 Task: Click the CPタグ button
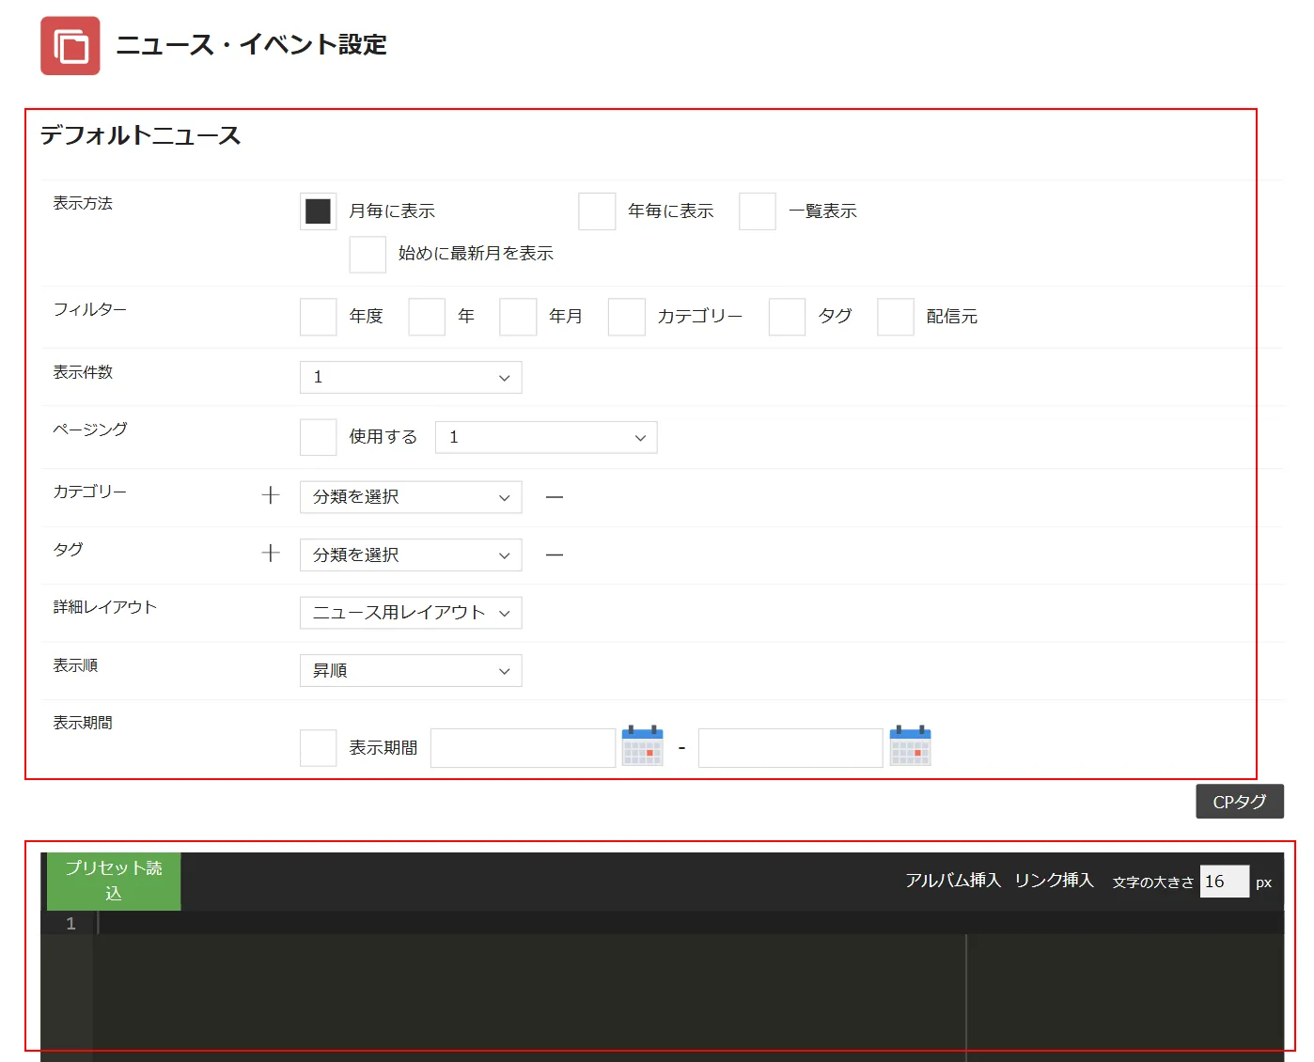point(1240,802)
